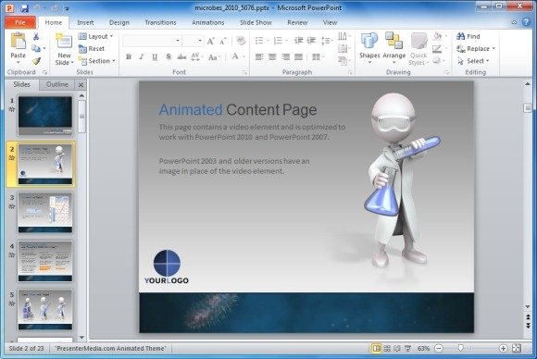Screen dimensions: 537x359
Task: Justify the text
Action: tap(299, 56)
